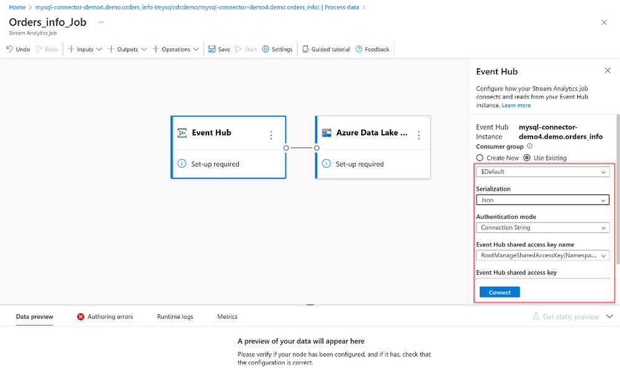Screen dimensions: 620x374
Task: Open Azure Data Lake node three-dot menu
Action: [x=419, y=135]
